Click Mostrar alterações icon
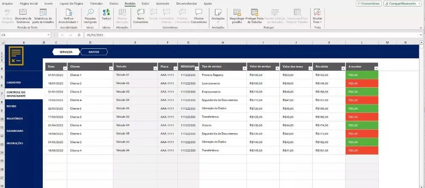 pyautogui.click(x=122, y=12)
